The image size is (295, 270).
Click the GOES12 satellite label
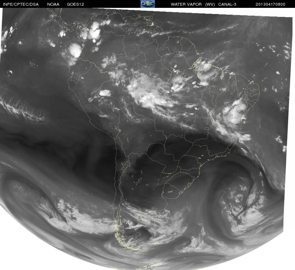(75, 4)
